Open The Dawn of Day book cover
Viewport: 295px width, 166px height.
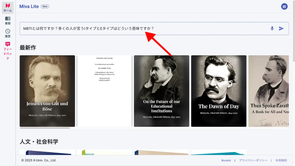coord(219,91)
